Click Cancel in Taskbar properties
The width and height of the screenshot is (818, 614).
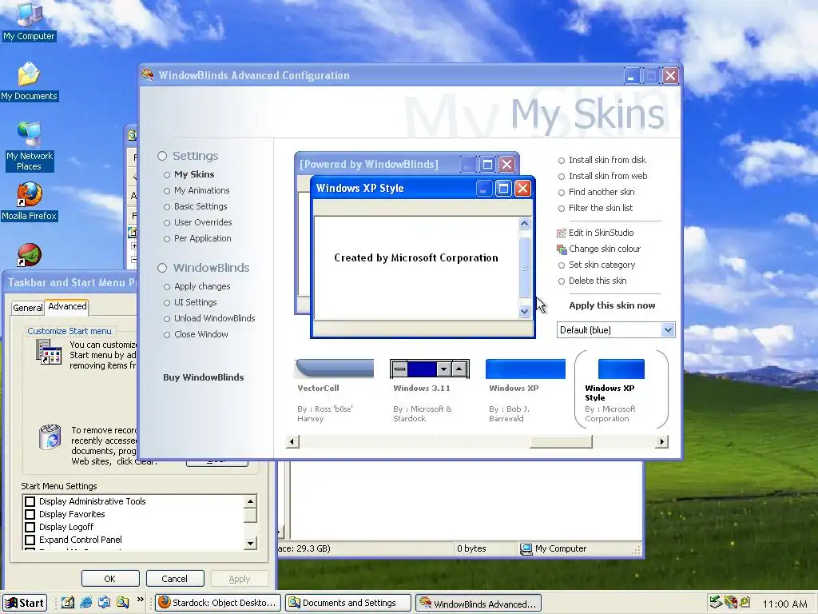tap(174, 579)
